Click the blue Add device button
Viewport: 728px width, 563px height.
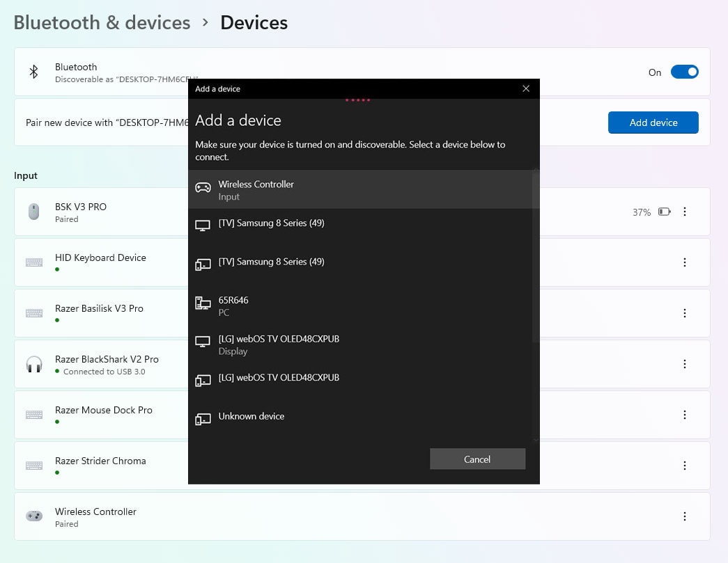[653, 122]
